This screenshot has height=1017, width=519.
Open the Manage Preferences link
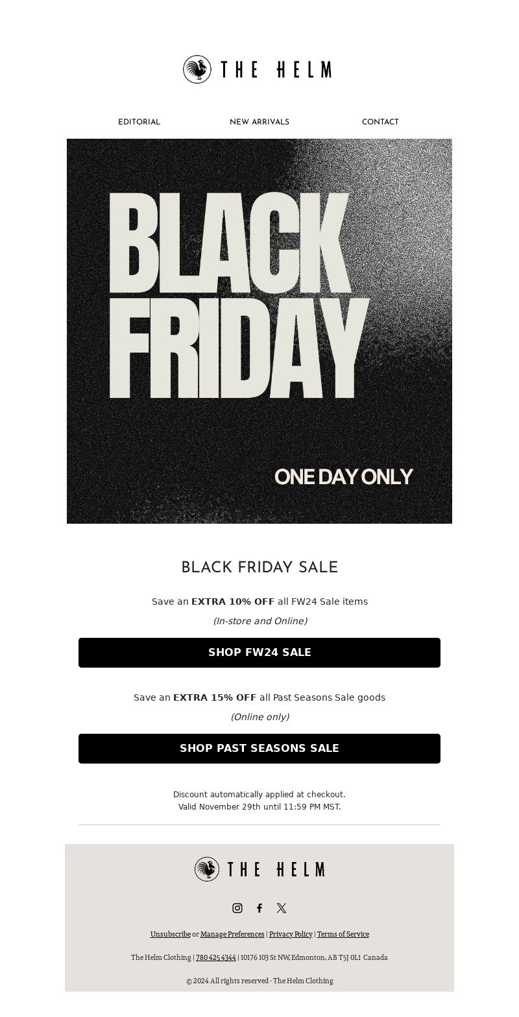pos(232,934)
